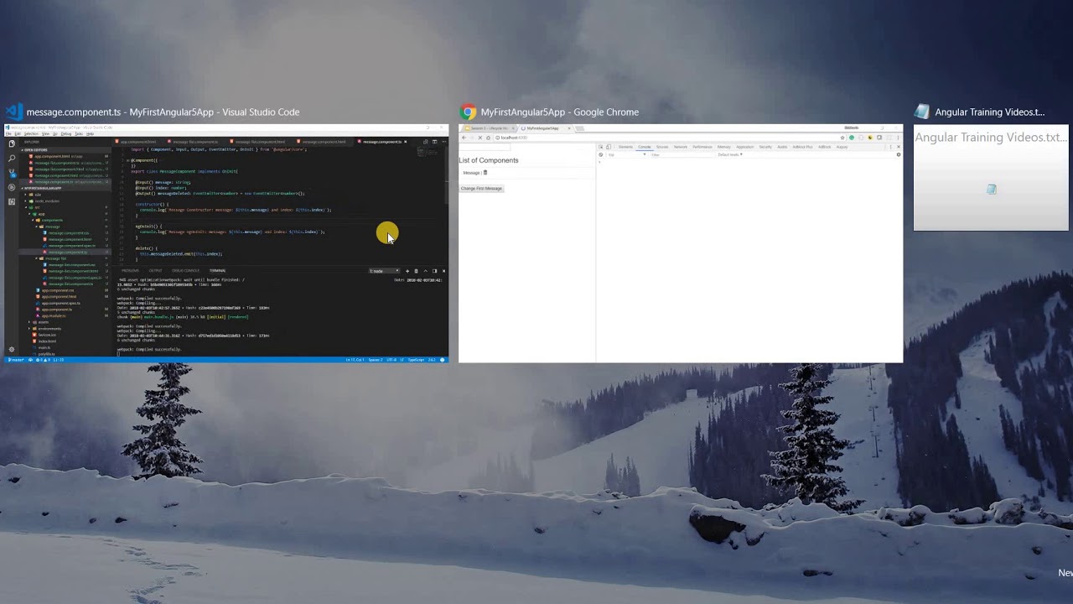Clear the console using the DevTools clear icon
This screenshot has width=1073, height=604.
point(601,154)
